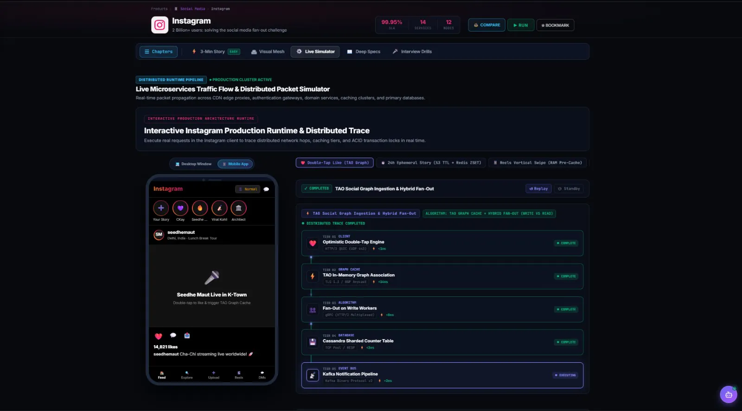Viewport: 742px width, 411px height.
Task: Switch preview to Desktop Window
Action: (193, 164)
